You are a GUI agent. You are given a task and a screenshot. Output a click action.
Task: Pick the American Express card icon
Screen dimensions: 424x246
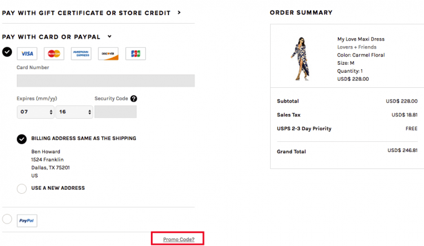click(81, 53)
